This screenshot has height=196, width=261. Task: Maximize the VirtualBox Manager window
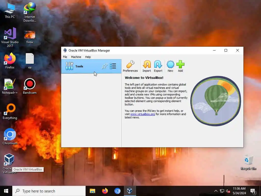click(226, 50)
